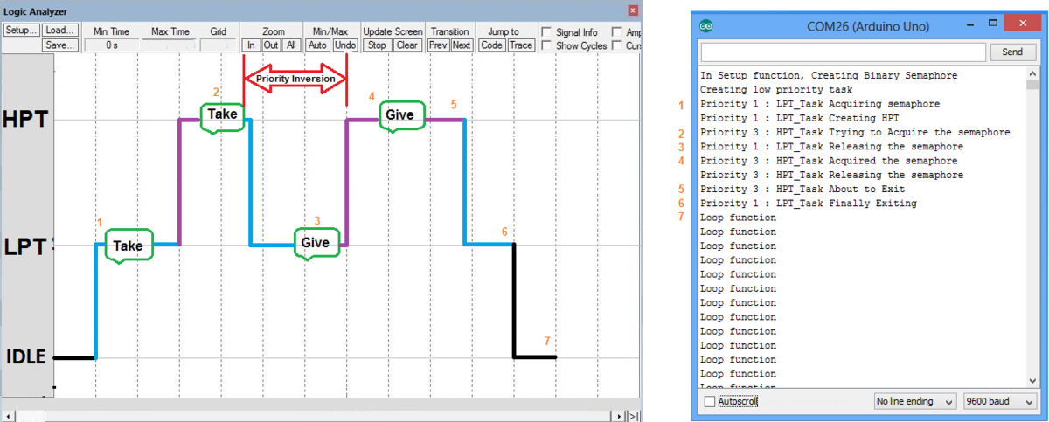Image resolution: width=1049 pixels, height=422 pixels.
Task: Select Zoom All button
Action: pyautogui.click(x=292, y=45)
